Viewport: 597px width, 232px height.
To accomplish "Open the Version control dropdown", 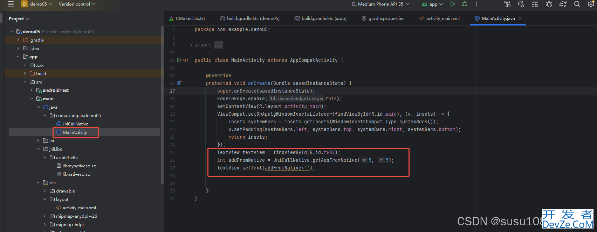I will (77, 4).
